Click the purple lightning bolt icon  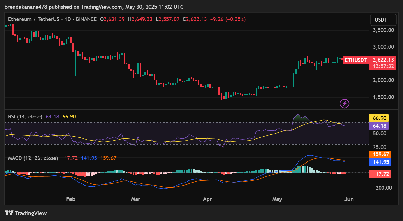click(x=344, y=104)
